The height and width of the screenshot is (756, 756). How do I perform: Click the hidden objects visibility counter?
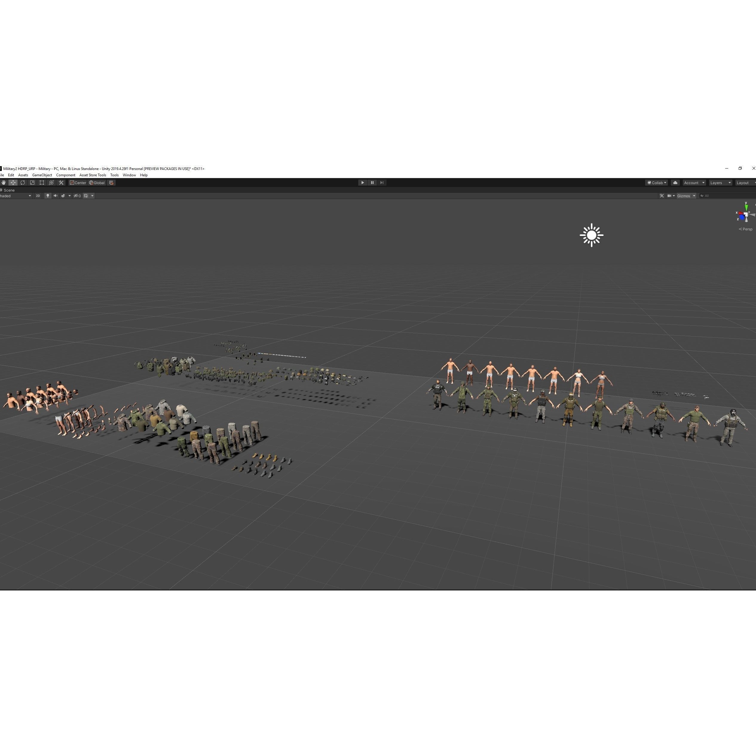[77, 196]
